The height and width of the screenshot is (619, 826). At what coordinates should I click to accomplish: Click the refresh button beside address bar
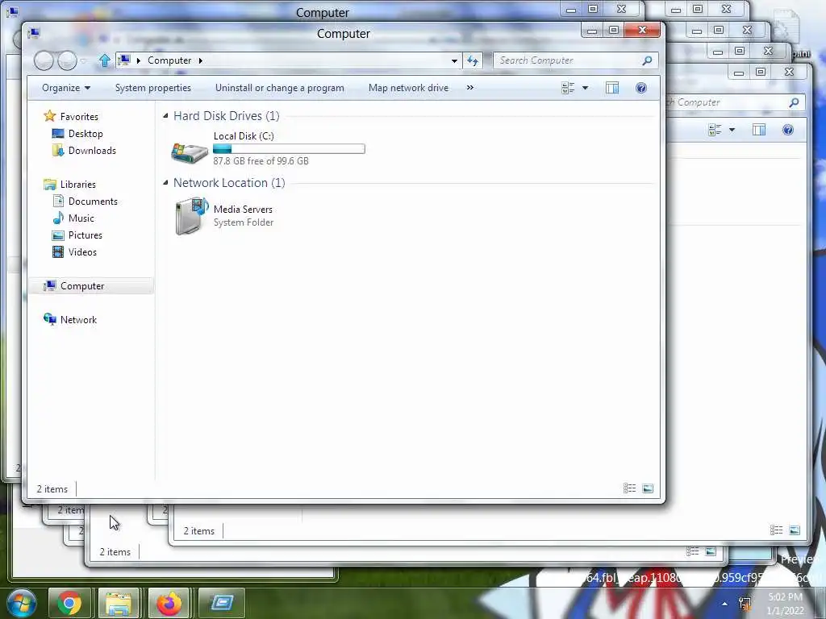click(x=473, y=60)
